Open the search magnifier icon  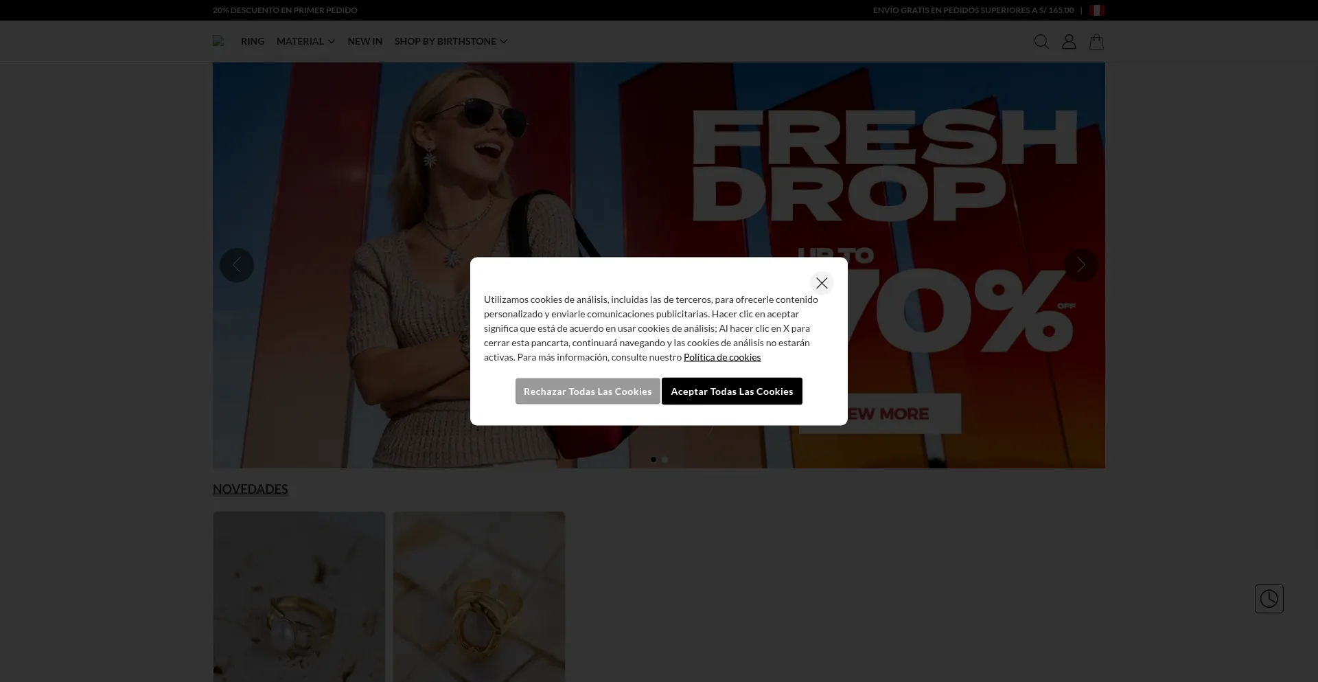1041,42
